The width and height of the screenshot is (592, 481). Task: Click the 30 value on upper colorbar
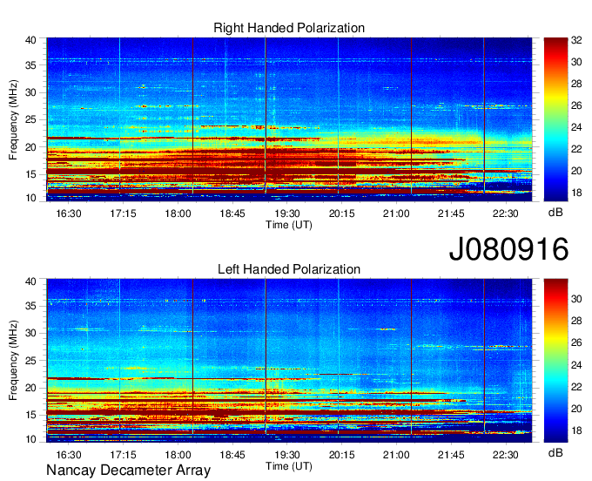click(x=576, y=62)
